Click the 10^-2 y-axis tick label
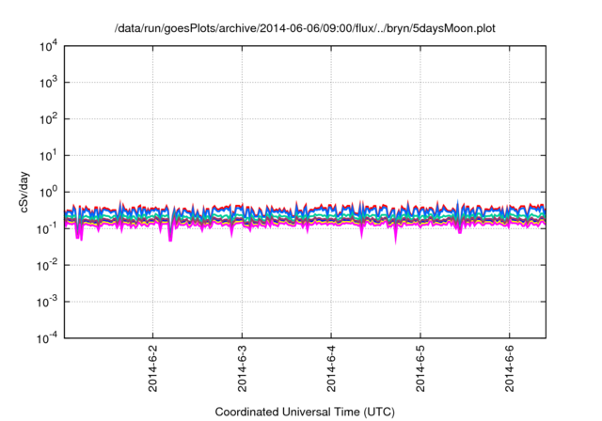Viewport: 602px width, 421px height. 47,265
